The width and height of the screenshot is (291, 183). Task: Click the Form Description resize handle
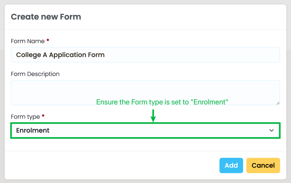tap(278, 103)
